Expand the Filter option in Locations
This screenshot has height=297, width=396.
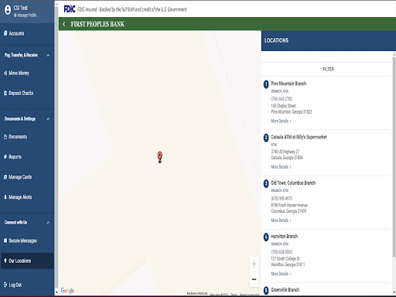click(327, 69)
